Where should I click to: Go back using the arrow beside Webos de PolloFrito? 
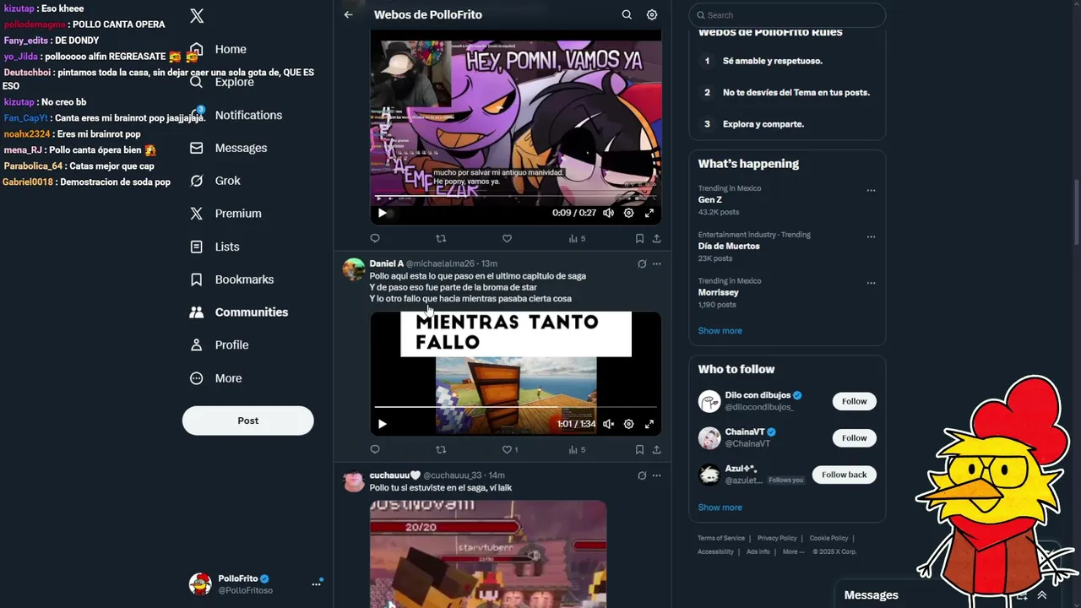[348, 14]
